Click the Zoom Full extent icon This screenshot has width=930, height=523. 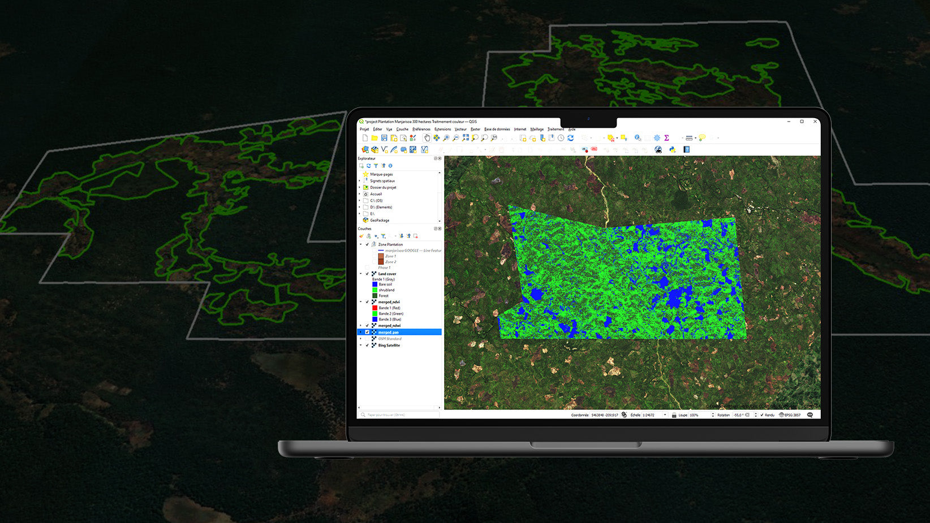(x=466, y=138)
